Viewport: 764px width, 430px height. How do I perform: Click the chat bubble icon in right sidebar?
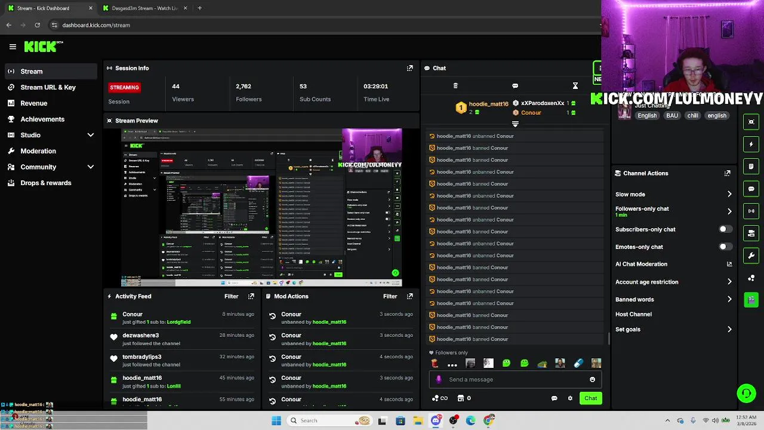751,189
